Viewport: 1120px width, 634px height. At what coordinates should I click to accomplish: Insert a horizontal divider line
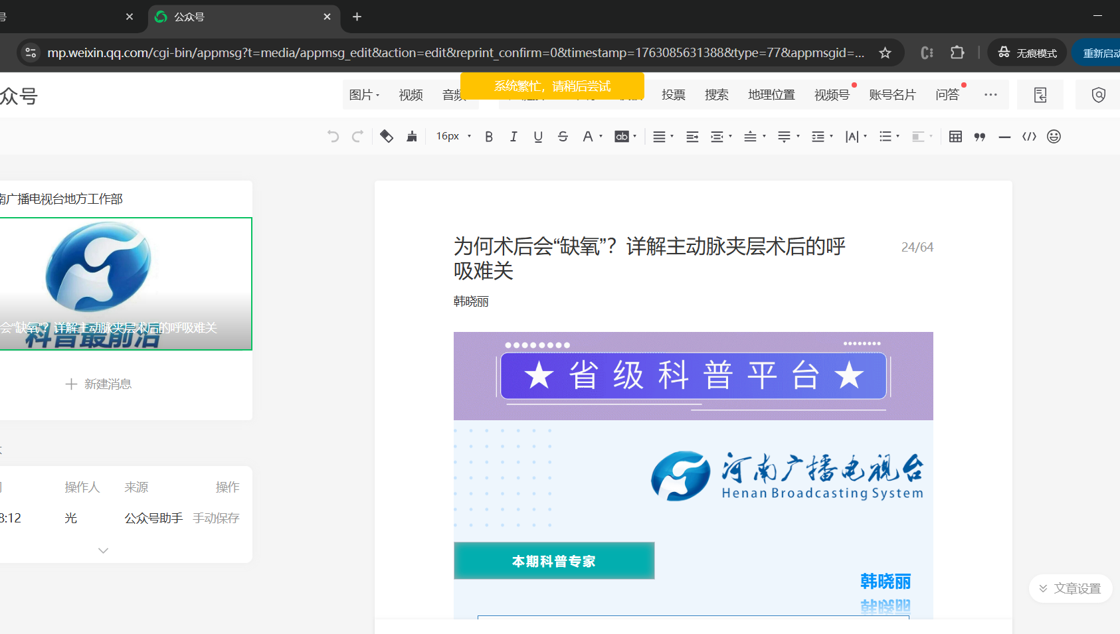[1004, 137]
